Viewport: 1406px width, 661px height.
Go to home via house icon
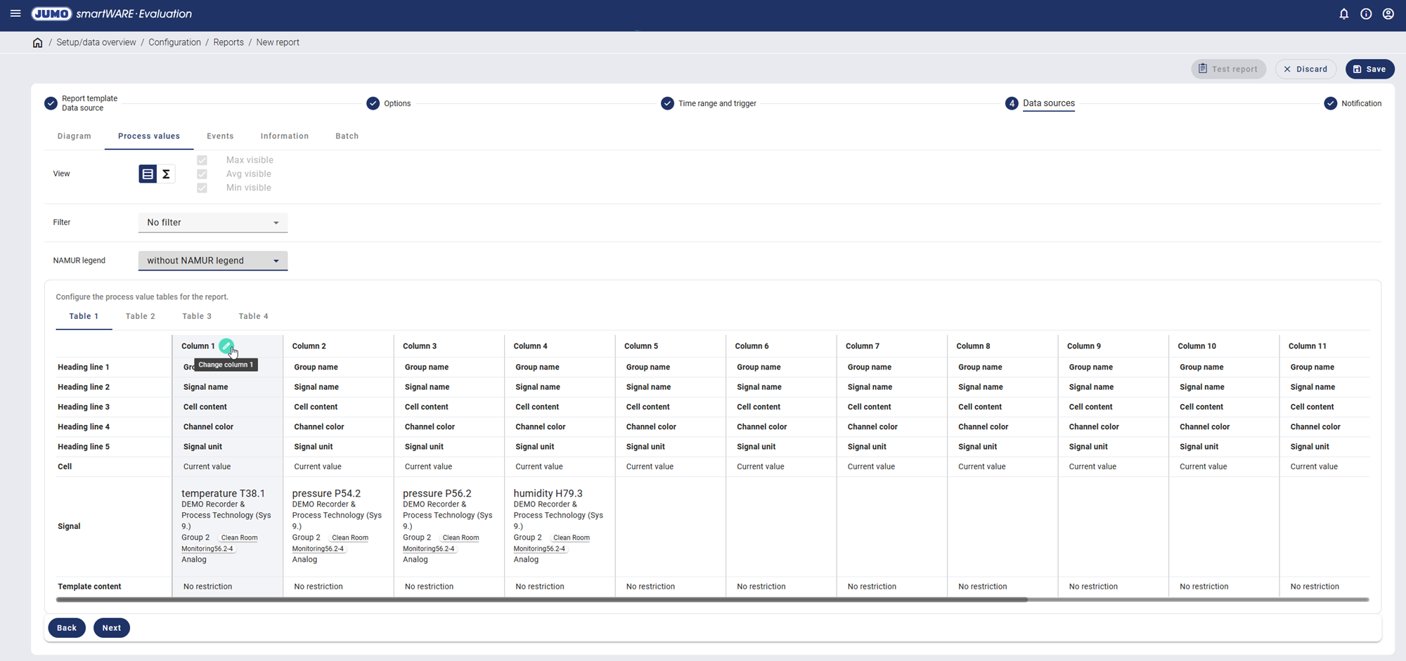point(38,43)
